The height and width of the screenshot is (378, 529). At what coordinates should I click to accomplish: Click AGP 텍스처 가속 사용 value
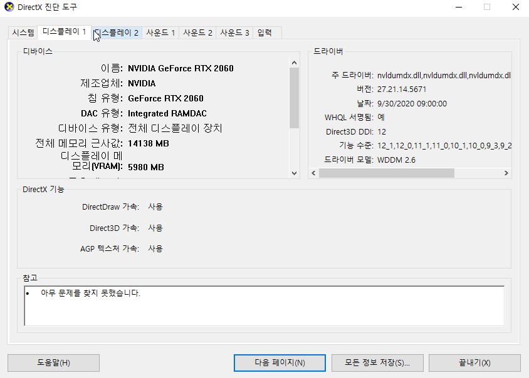point(155,248)
